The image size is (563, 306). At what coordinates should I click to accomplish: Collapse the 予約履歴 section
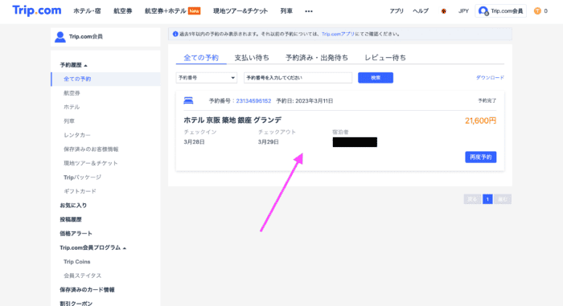(x=74, y=65)
